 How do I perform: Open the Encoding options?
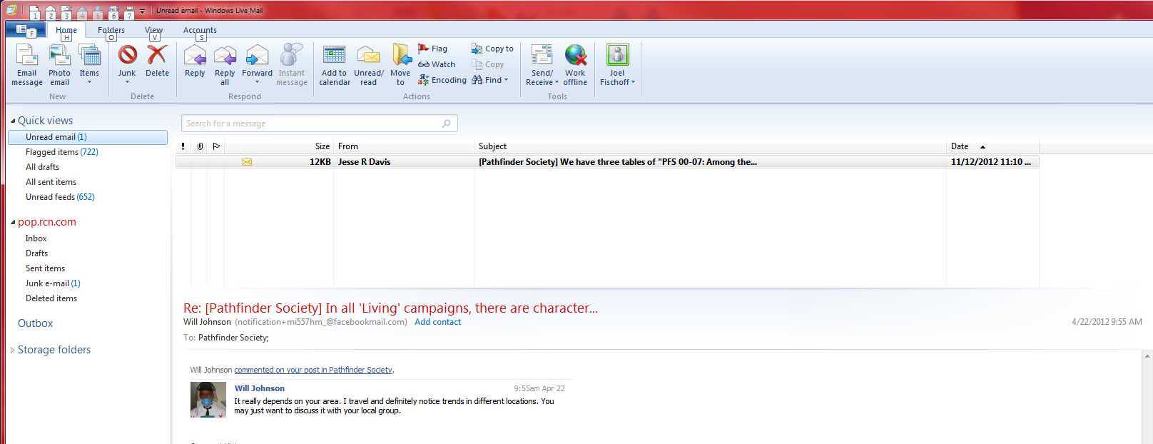click(x=442, y=80)
